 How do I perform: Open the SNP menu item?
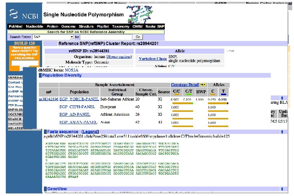click(x=161, y=26)
